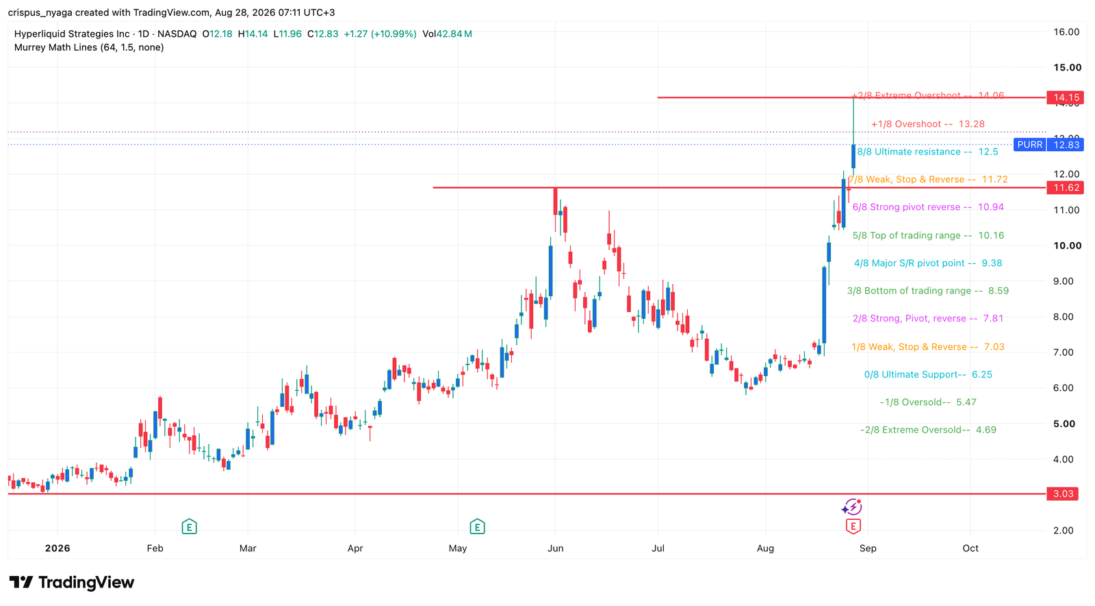
Task: Click the TradingView logo at the bottom
Action: (72, 583)
